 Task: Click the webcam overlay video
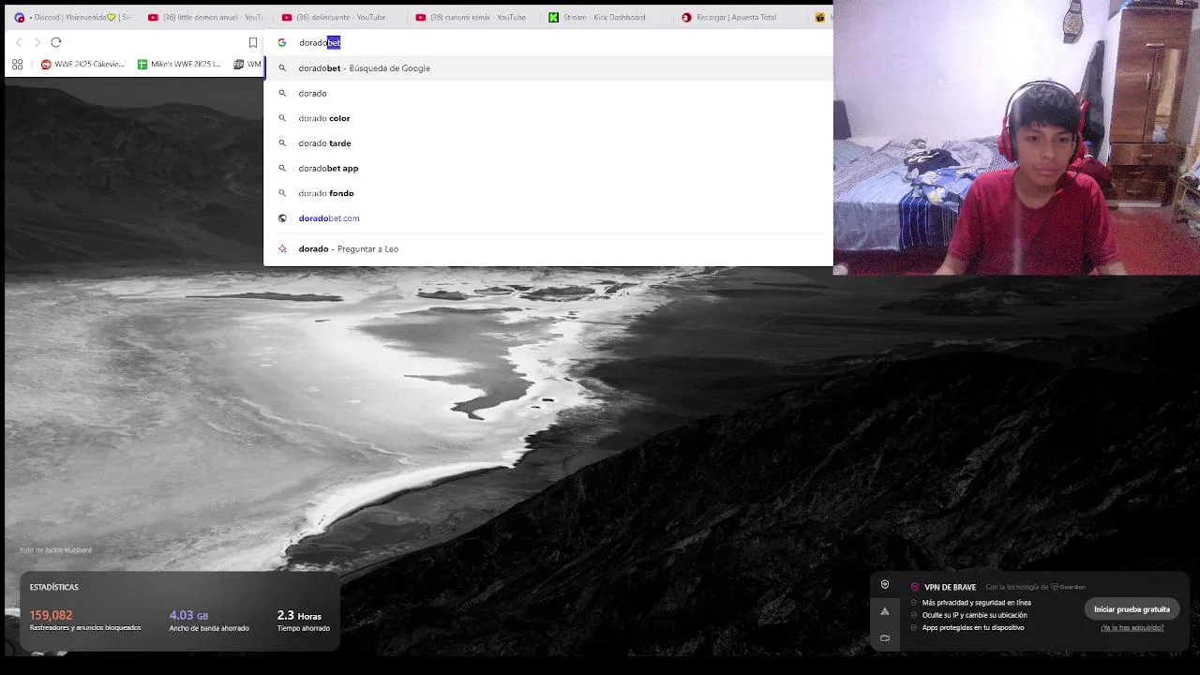1016,137
